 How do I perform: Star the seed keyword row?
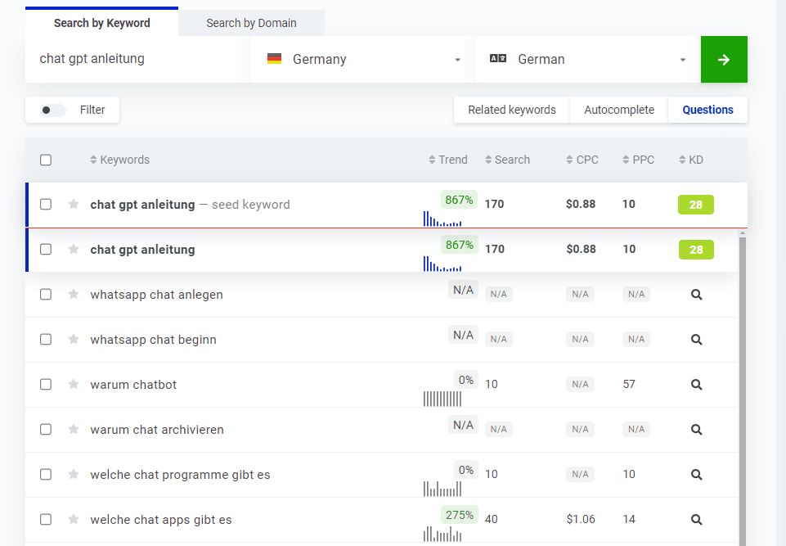[74, 205]
